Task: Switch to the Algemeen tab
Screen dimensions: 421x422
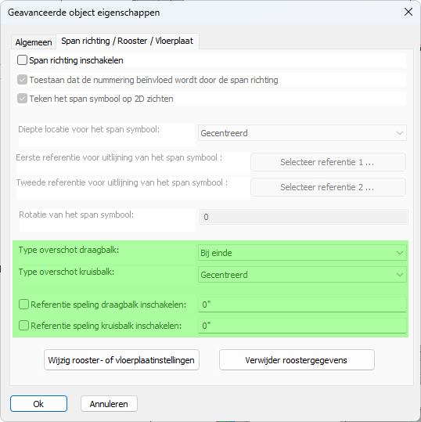Action: [x=34, y=42]
